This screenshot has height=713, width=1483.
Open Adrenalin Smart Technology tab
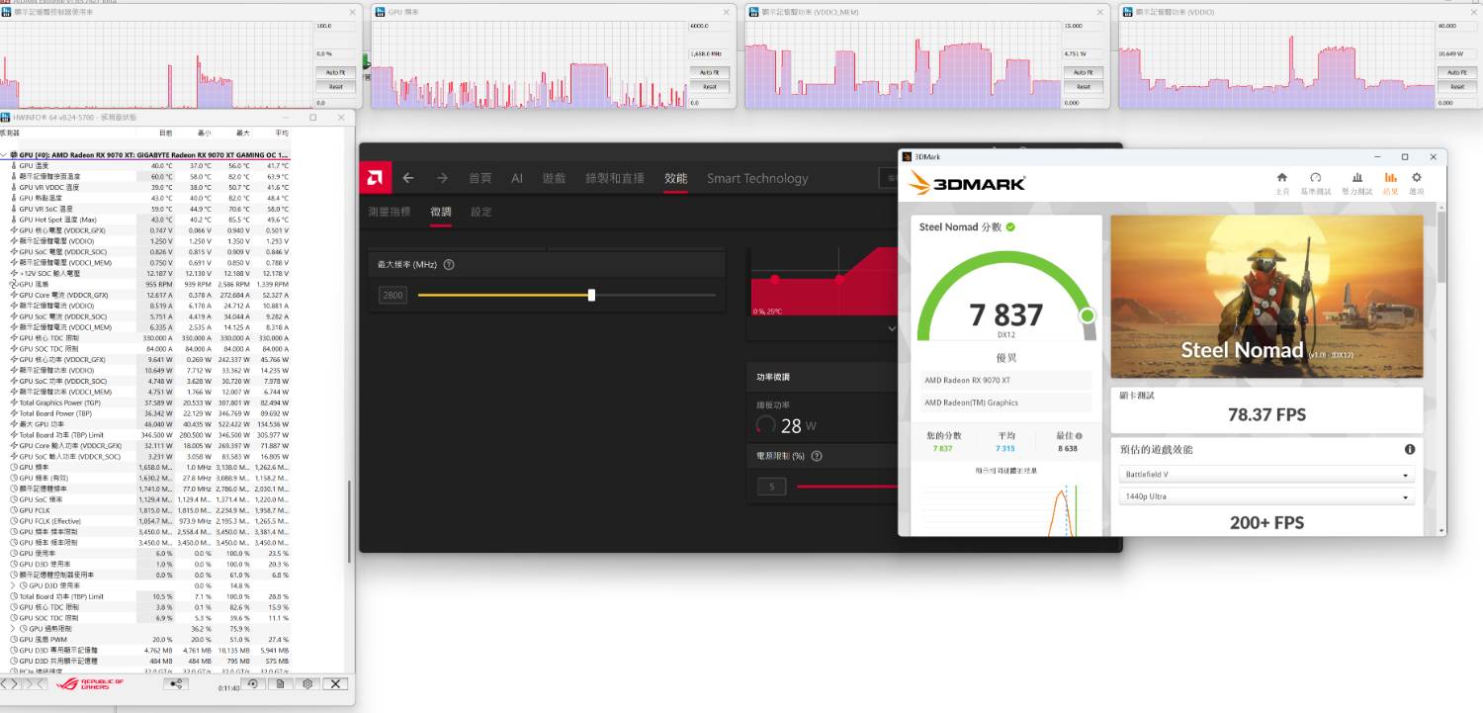pos(757,178)
